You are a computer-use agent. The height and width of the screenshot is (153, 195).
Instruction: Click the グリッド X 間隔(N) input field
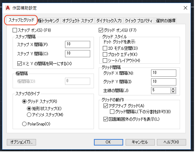click(x=164, y=73)
